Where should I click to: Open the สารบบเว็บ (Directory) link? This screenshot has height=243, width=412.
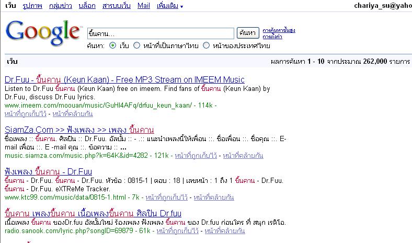coord(117,6)
